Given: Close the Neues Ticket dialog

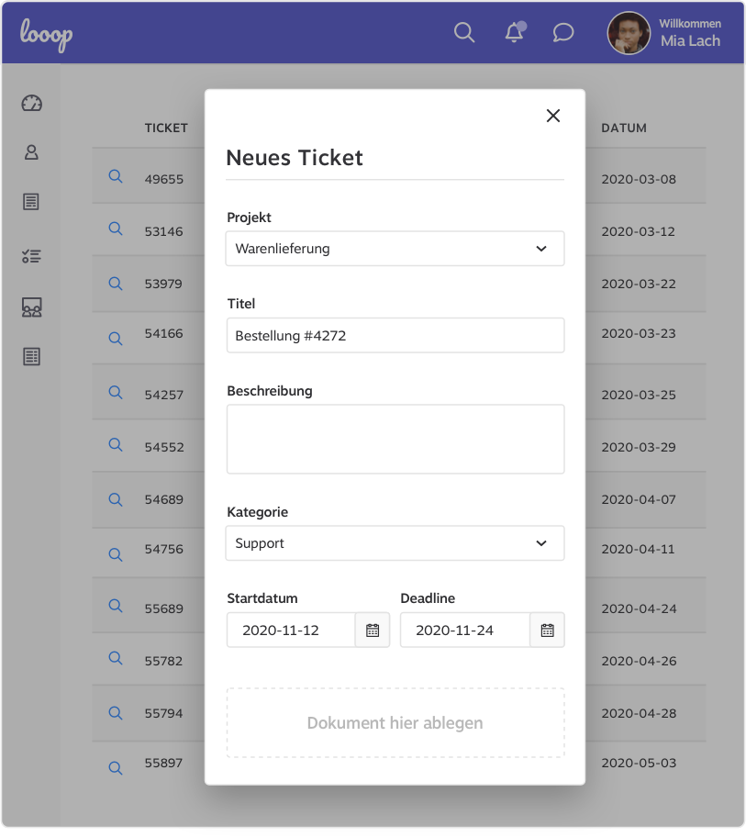Looking at the screenshot, I should [552, 116].
